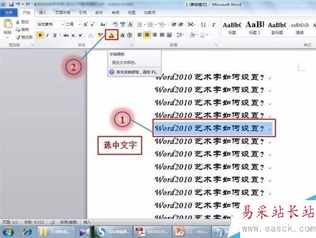Click the text highlight color pen
Screen dimensions: 316x238
(100, 35)
